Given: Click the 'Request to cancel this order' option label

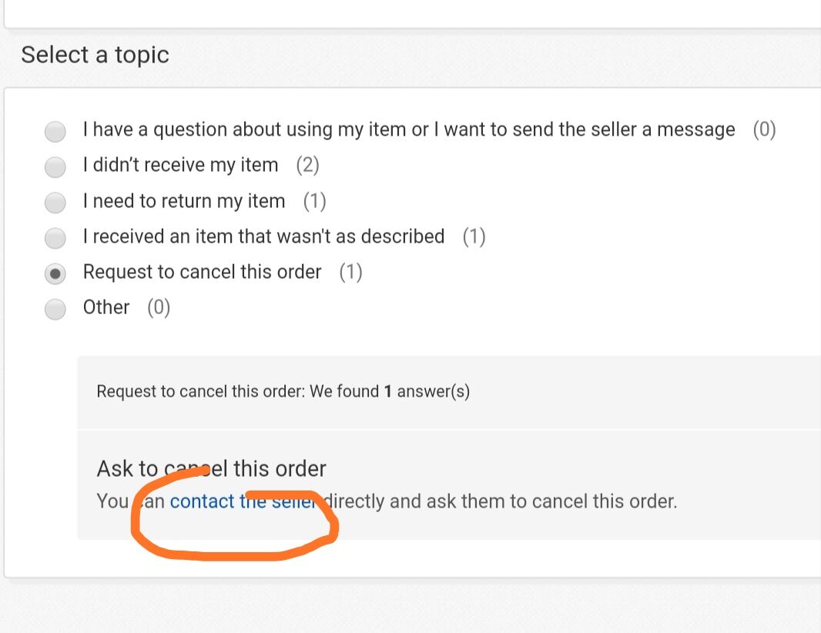Looking at the screenshot, I should pos(202,272).
